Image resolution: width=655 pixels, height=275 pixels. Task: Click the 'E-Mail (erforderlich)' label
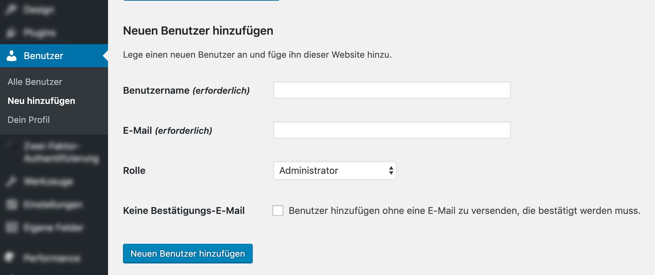tap(167, 131)
